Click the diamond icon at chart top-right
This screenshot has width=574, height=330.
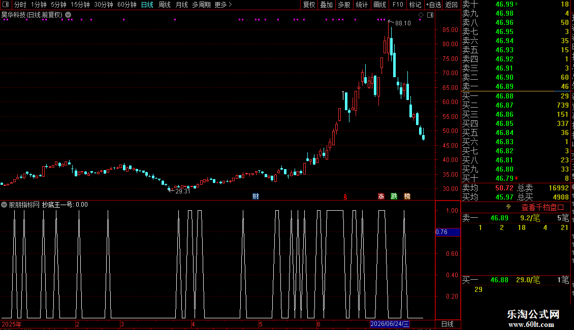(421, 15)
